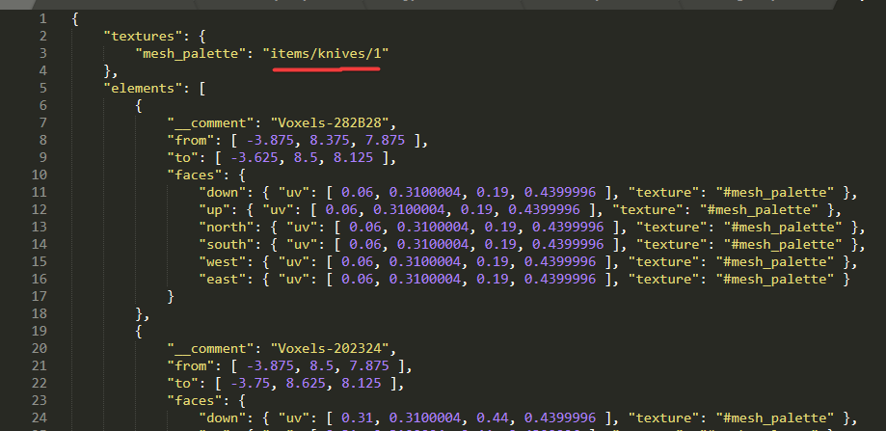The image size is (886, 431).
Task: Click the "to" key on line 9
Action: [183, 157]
